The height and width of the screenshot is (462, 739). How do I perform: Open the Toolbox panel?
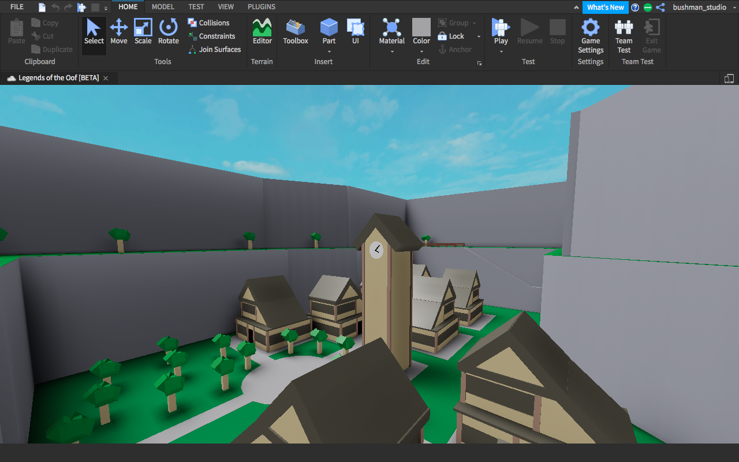[296, 32]
